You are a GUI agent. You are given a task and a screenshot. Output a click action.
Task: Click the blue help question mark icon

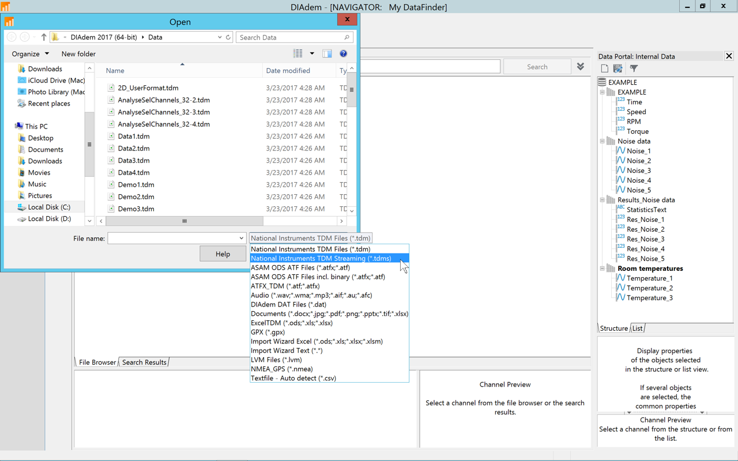click(x=343, y=54)
